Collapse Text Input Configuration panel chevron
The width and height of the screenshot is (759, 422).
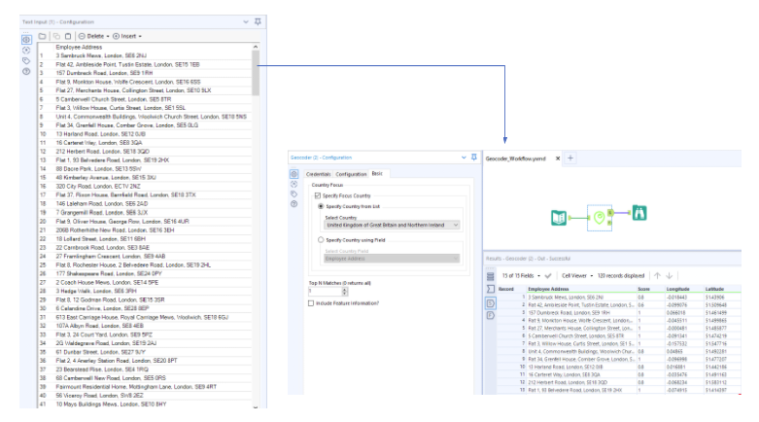pyautogui.click(x=246, y=21)
